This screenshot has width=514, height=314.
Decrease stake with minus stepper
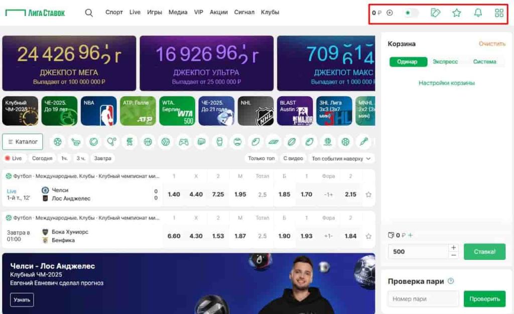tap(453, 255)
